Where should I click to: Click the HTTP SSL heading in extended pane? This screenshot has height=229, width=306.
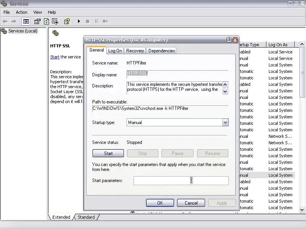tap(60, 46)
